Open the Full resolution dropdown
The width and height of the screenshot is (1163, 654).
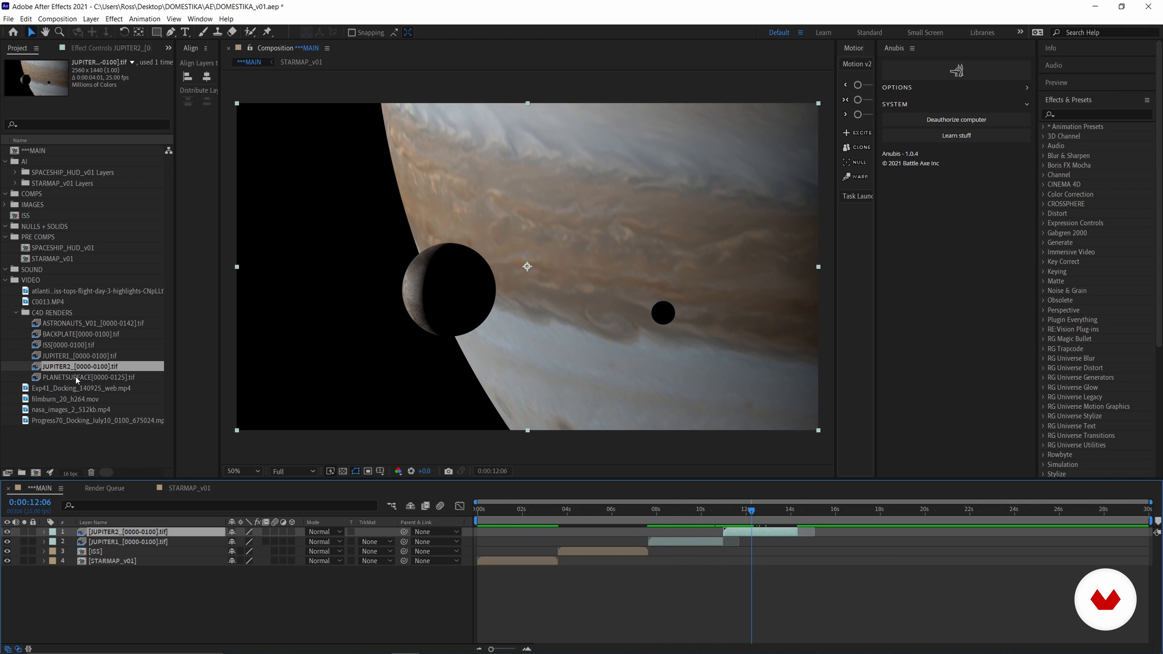(x=293, y=471)
